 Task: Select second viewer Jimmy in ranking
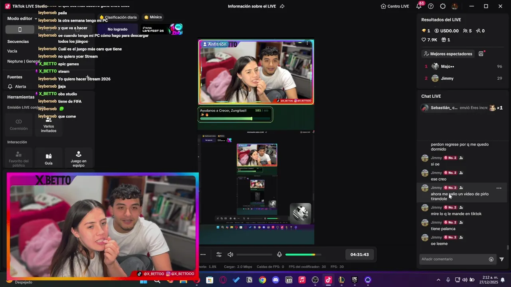tap(463, 79)
